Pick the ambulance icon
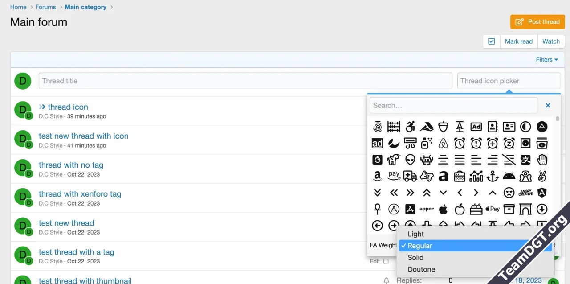This screenshot has width=570, height=284. point(410,176)
